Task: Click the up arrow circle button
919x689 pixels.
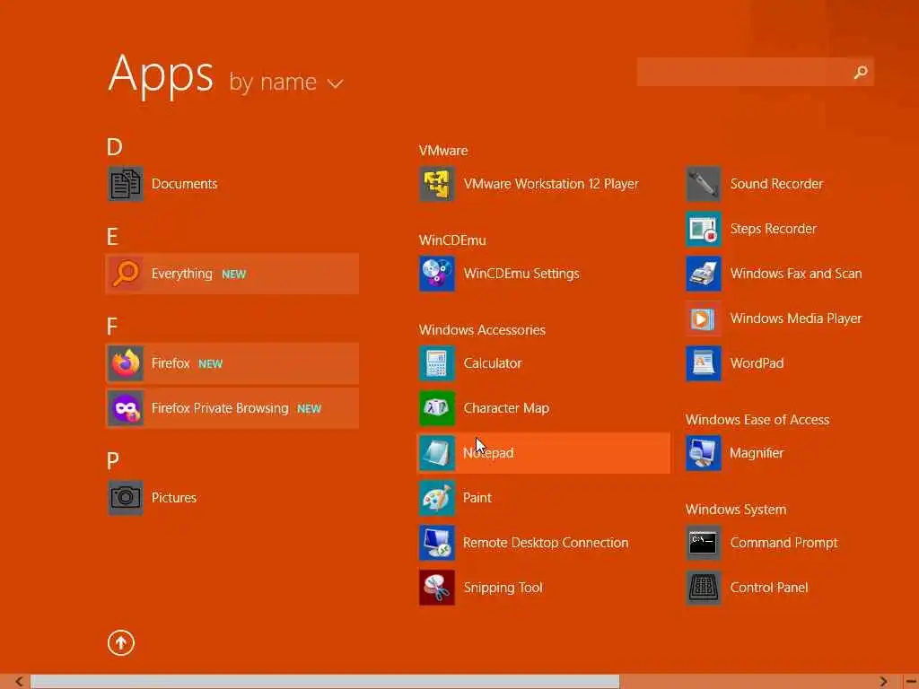Action: point(121,642)
